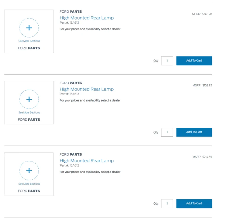This screenshot has width=237, height=221.
Task: Focus the Qty field for the $152.93 lamp
Action: [x=167, y=132]
